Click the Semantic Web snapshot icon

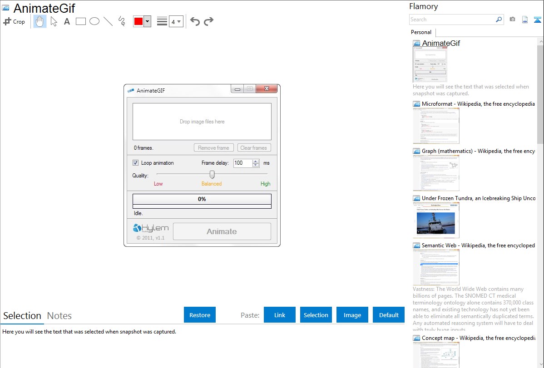[416, 245]
